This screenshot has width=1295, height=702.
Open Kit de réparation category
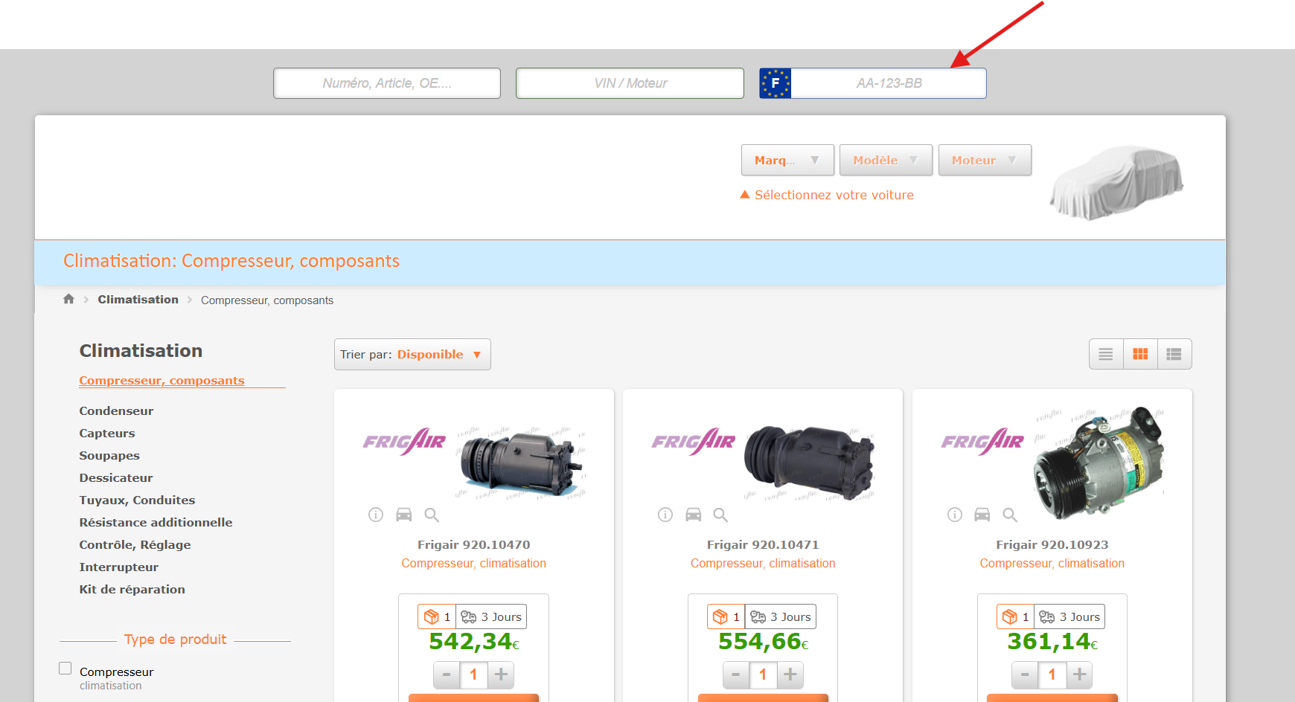point(132,590)
